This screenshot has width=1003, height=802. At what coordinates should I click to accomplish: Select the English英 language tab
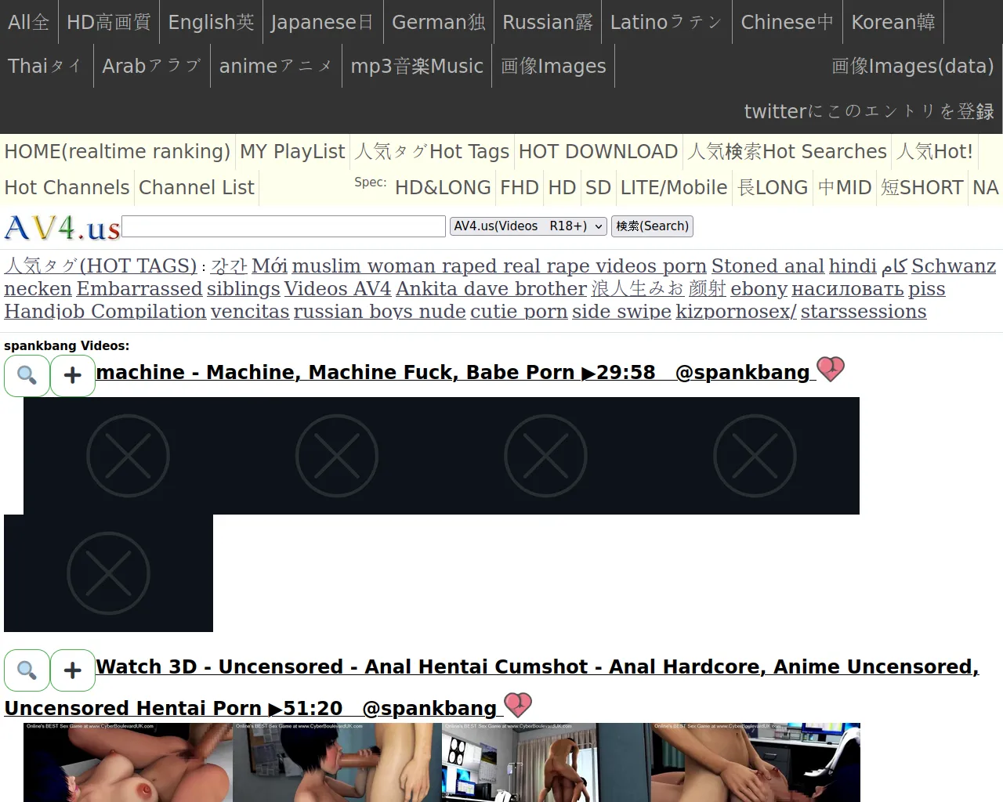click(212, 23)
